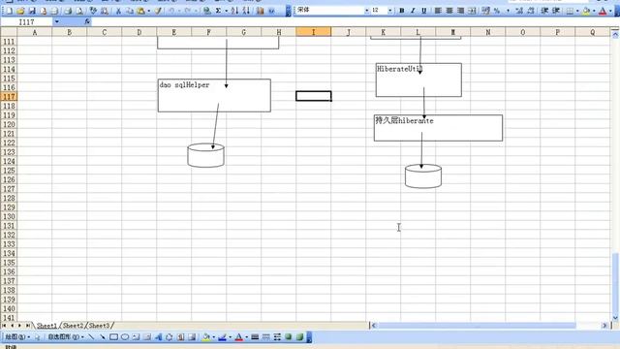Select the '持久层hiberante' text box

[438, 128]
